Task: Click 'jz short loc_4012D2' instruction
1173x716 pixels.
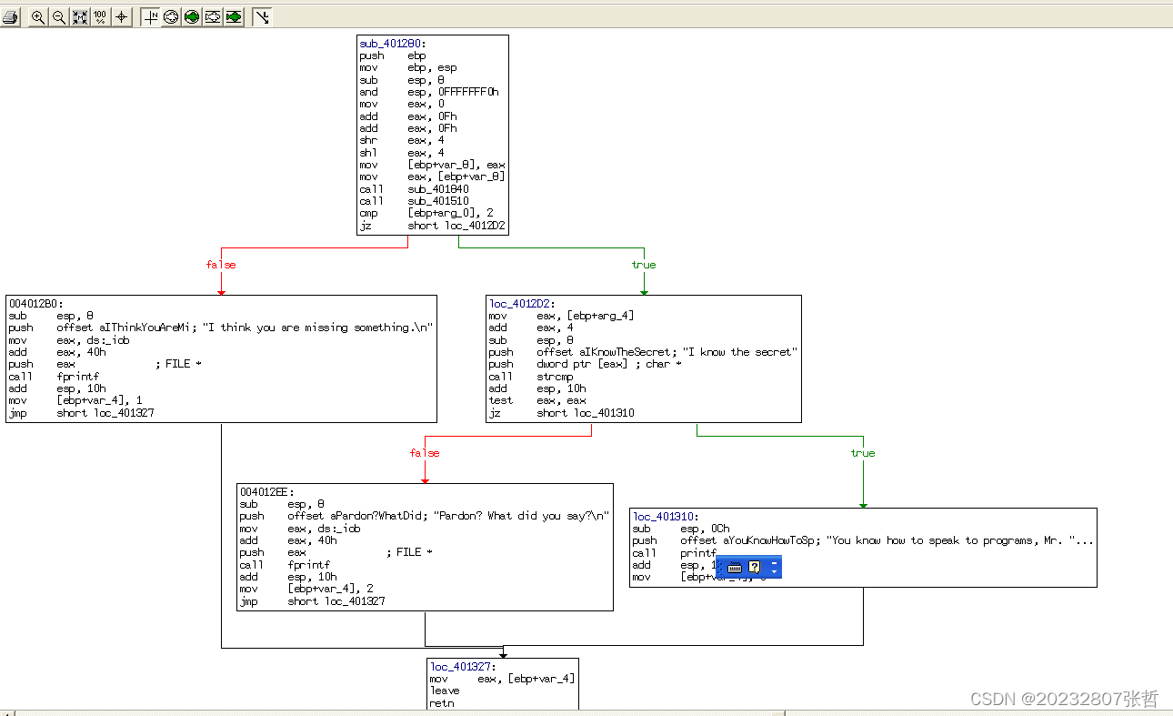Action: tap(432, 226)
